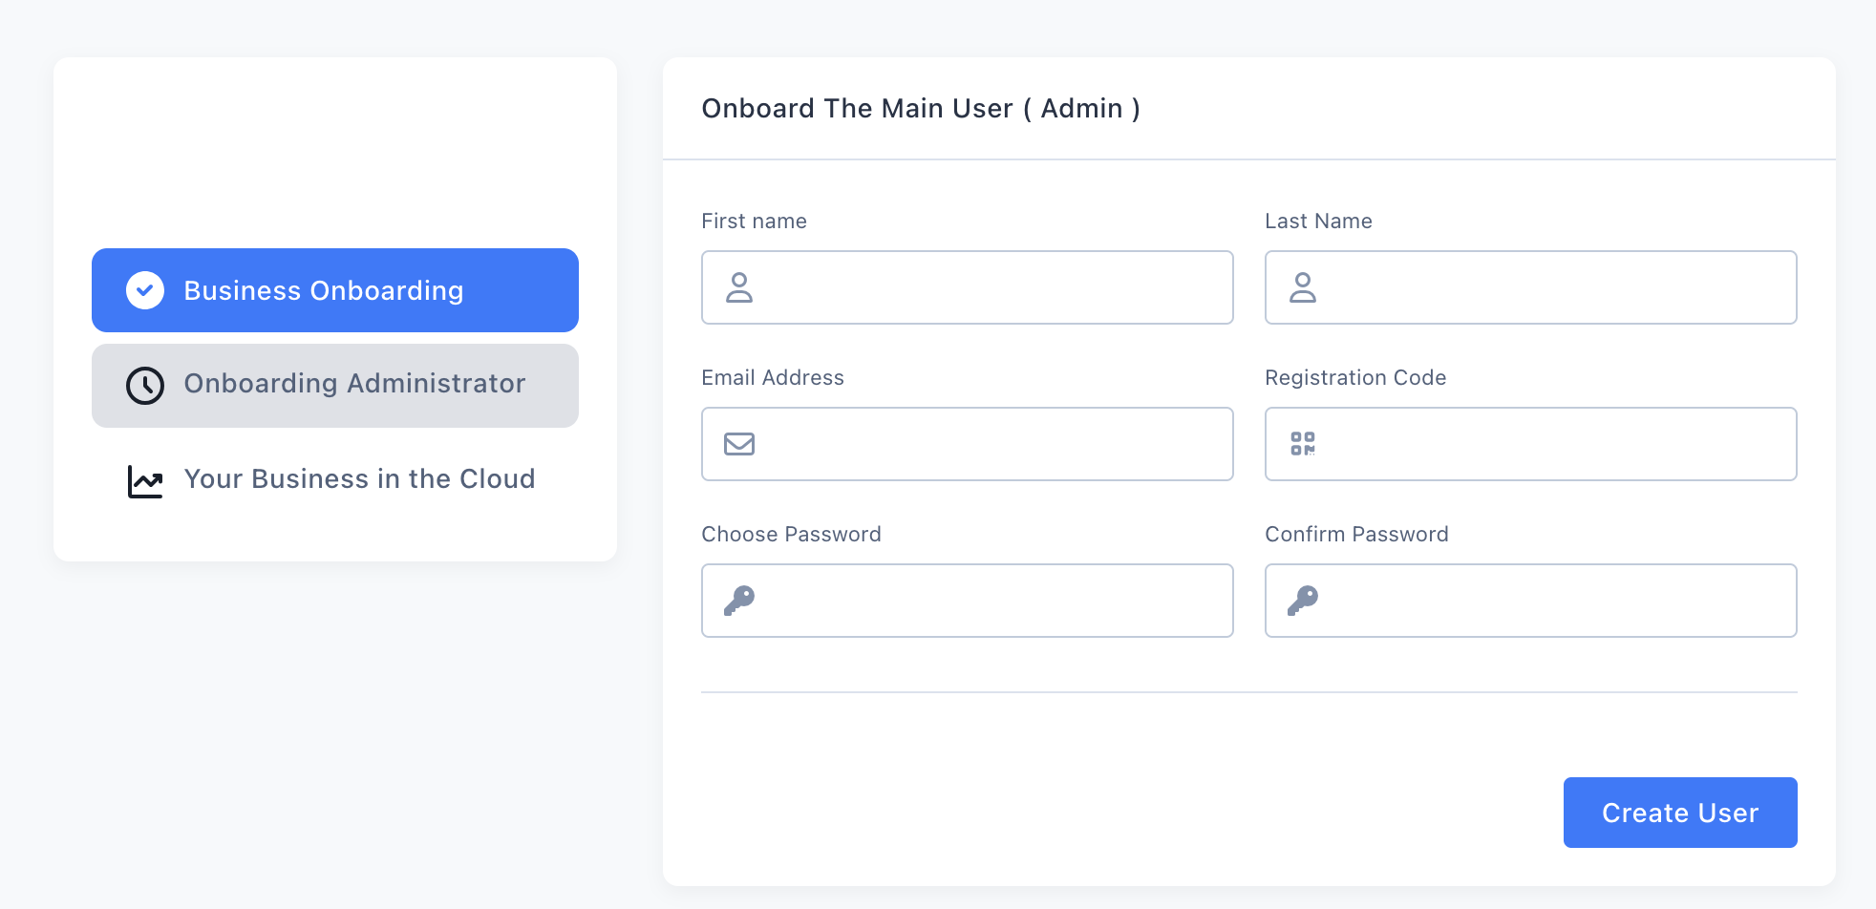Click the person icon in Last Name field
Image resolution: width=1876 pixels, height=909 pixels.
[1303, 287]
